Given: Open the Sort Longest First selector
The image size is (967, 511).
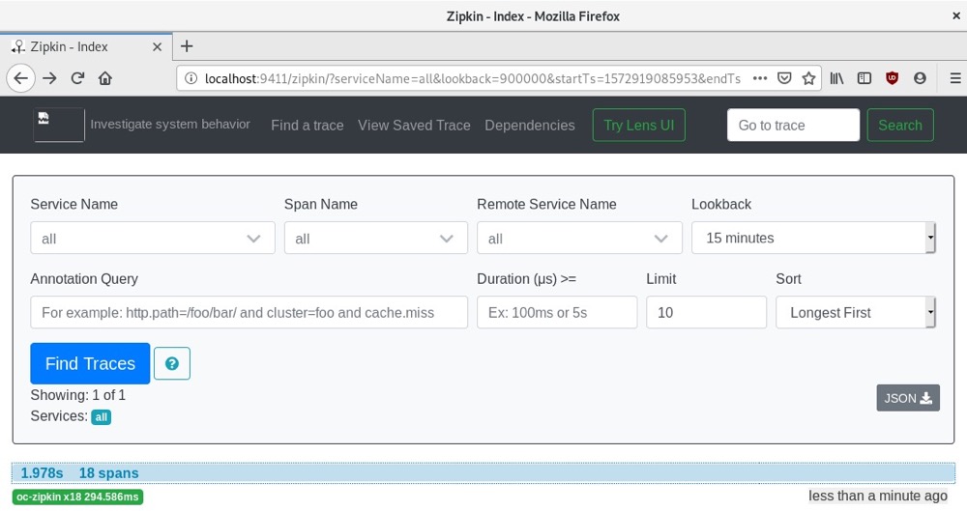Looking at the screenshot, I should [x=856, y=313].
